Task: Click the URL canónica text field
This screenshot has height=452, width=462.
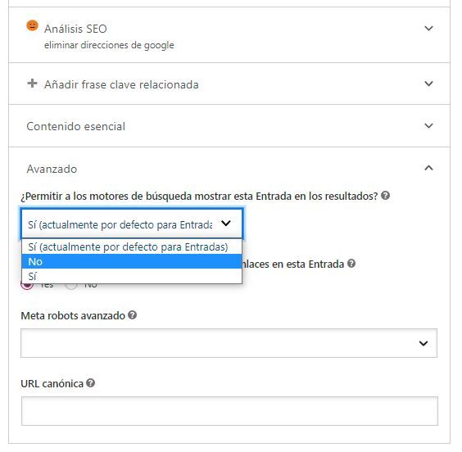Action: coord(229,411)
